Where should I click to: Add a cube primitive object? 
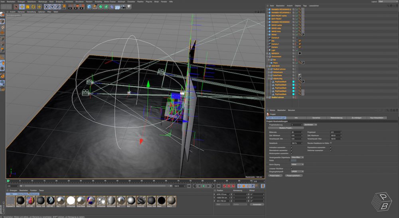coord(89,7)
